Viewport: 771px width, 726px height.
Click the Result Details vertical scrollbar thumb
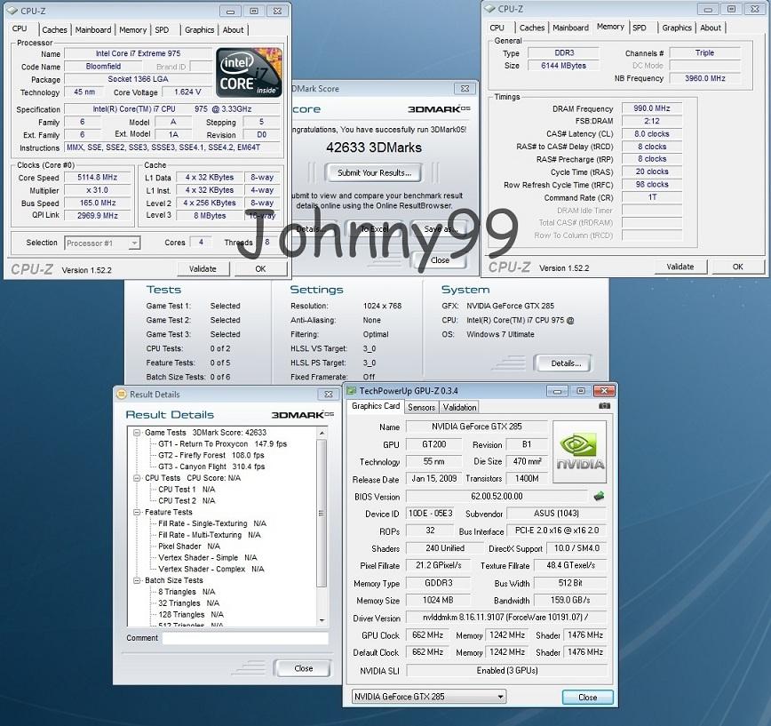[x=322, y=513]
